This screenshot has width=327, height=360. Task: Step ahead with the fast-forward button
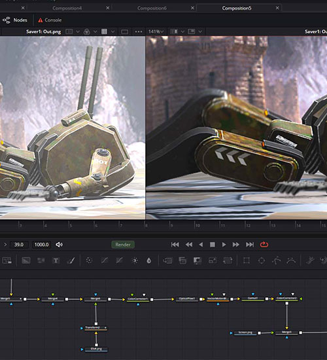tap(236, 245)
